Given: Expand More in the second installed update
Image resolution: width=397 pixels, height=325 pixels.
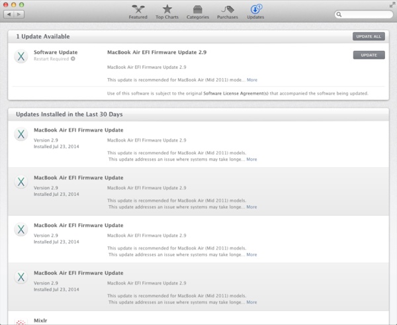Looking at the screenshot, I should (x=251, y=207).
